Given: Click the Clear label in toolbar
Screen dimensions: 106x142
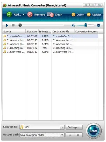Looking at the screenshot, I should [58, 15].
